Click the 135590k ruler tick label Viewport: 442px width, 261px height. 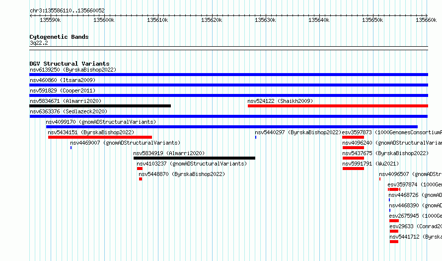click(50, 20)
